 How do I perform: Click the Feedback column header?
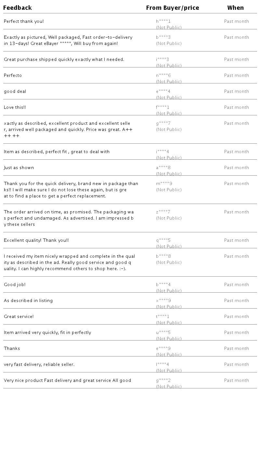18,8
